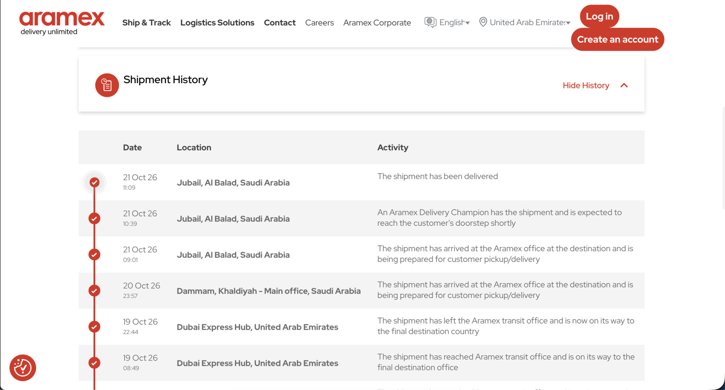Click the Hide History link
The height and width of the screenshot is (390, 725).
[586, 85]
